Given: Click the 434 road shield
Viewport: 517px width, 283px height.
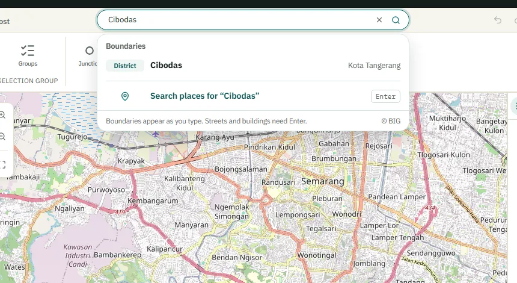Looking at the screenshot, I should pyautogui.click(x=430, y=208).
